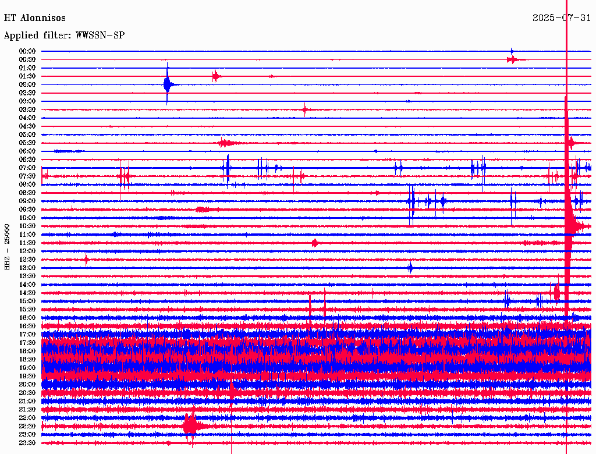Click the 16:00 time label
Image resolution: width=596 pixels, height=454 pixels.
point(27,318)
